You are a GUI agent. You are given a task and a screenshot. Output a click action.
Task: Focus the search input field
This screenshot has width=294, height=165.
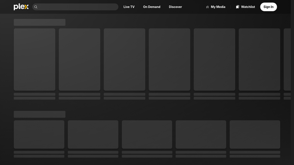point(75,7)
